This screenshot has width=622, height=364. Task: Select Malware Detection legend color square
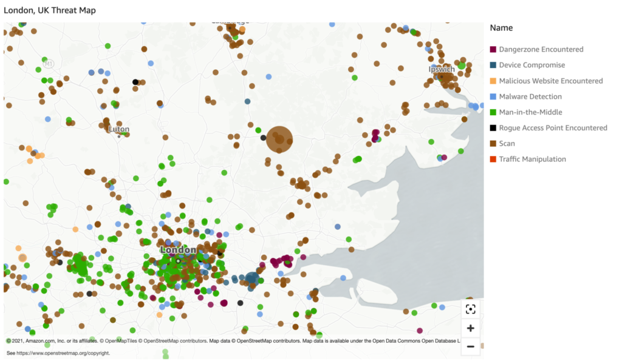click(x=493, y=96)
